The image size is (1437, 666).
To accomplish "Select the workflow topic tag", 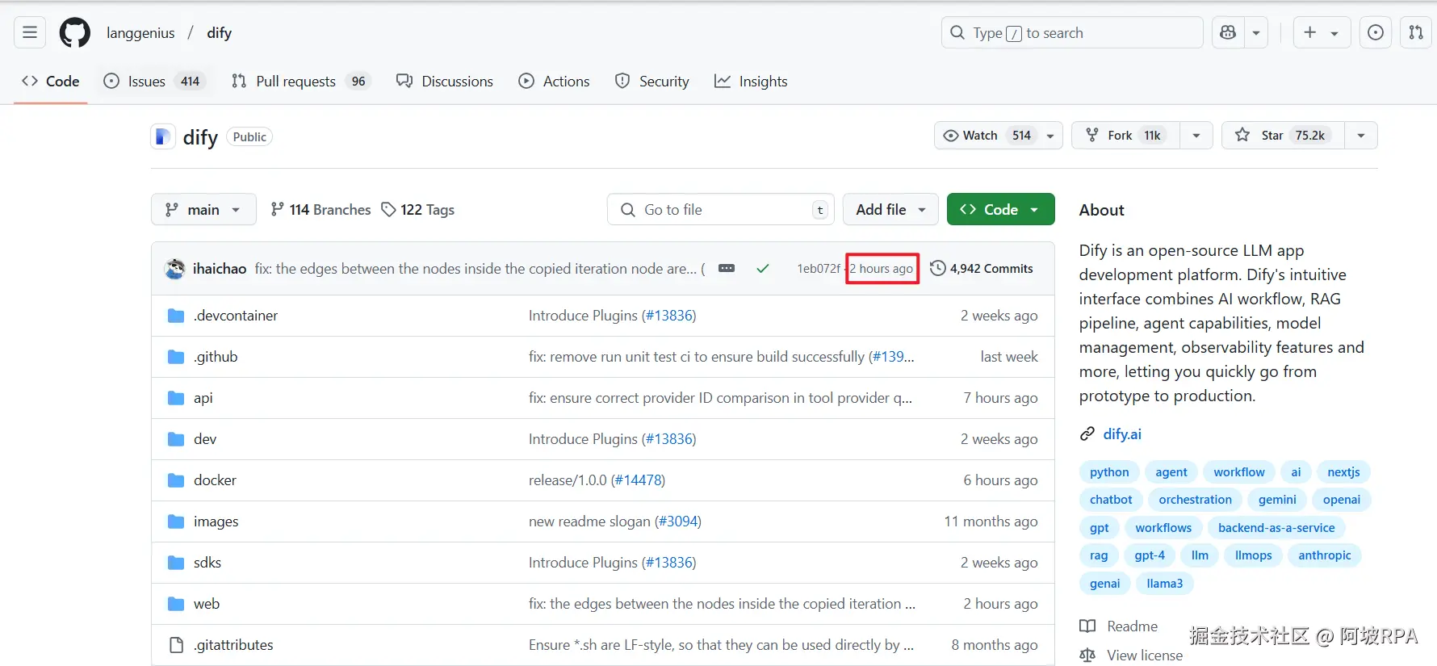I will (x=1239, y=472).
